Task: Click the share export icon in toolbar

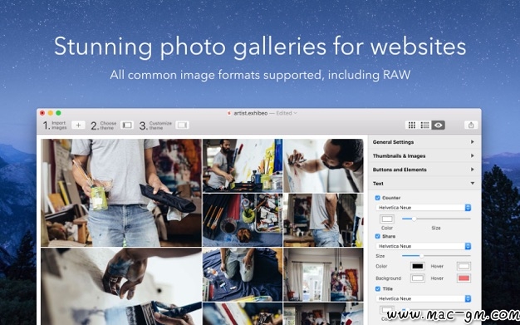Action: (x=471, y=126)
